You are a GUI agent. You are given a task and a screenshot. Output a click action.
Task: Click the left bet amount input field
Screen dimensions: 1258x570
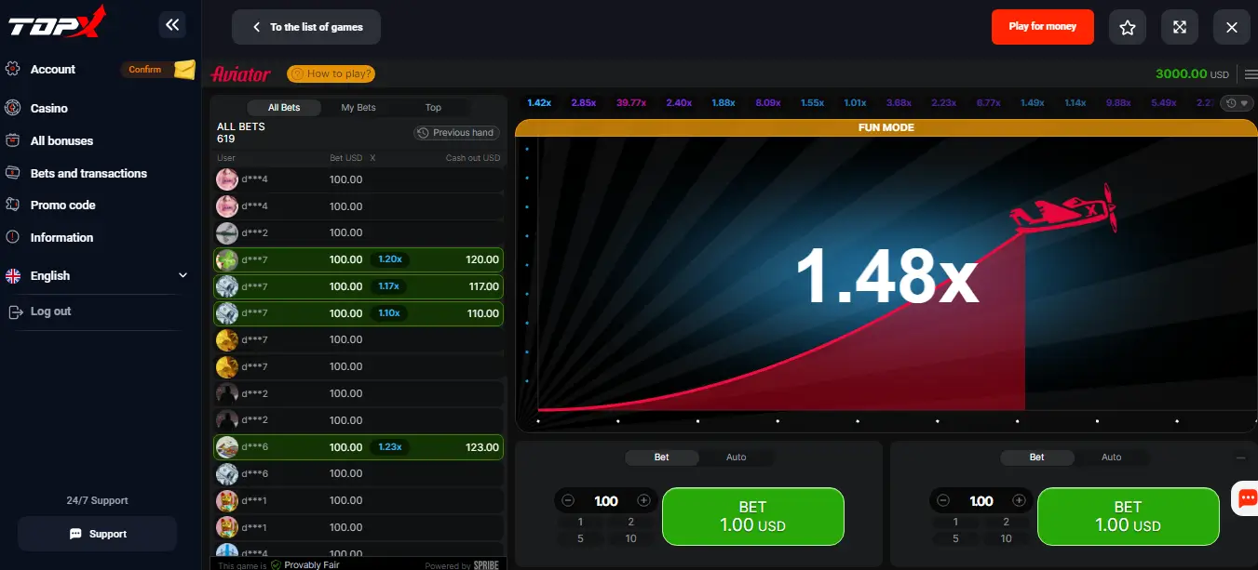click(x=606, y=501)
